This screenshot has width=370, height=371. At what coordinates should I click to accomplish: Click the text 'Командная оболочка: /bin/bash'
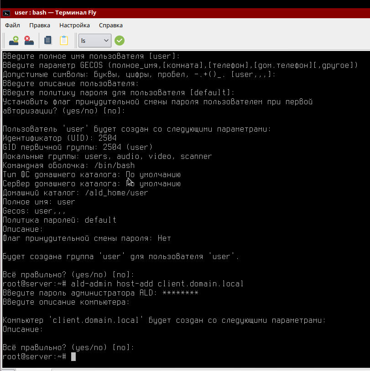(69, 165)
